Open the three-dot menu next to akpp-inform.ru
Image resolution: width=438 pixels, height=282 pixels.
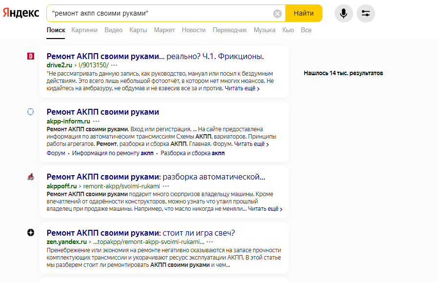[96, 121]
